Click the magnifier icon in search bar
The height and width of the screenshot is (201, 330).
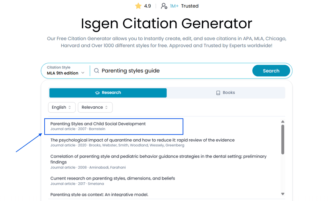point(96,71)
